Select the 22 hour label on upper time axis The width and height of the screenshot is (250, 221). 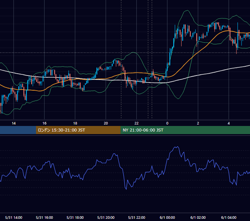pos(136,123)
